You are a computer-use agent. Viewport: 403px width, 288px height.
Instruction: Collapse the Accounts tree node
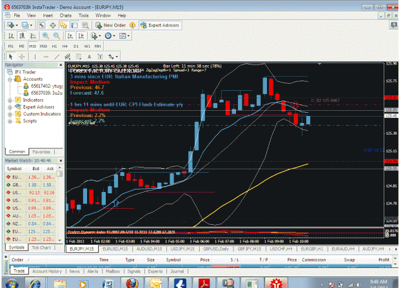pos(10,79)
